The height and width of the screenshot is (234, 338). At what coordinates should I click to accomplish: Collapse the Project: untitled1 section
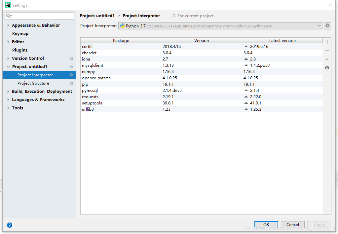[8, 67]
